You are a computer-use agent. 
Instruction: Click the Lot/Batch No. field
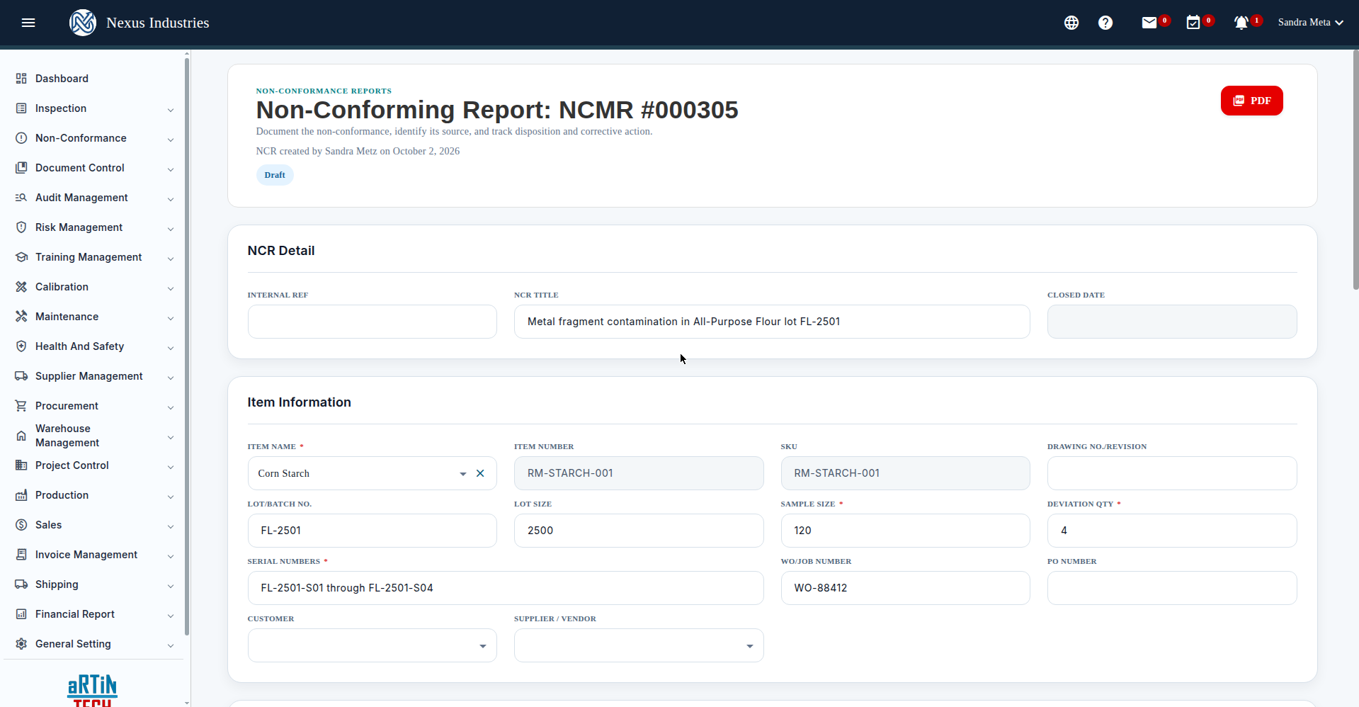[373, 531]
